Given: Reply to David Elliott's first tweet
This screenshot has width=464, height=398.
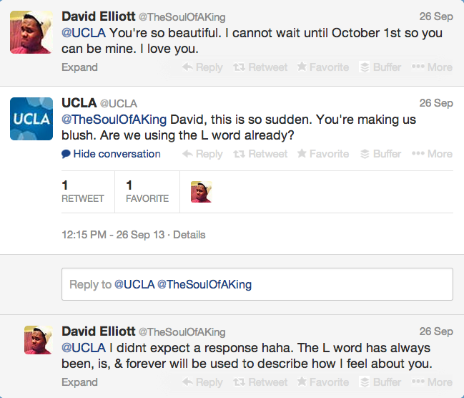Looking at the screenshot, I should 202,67.
